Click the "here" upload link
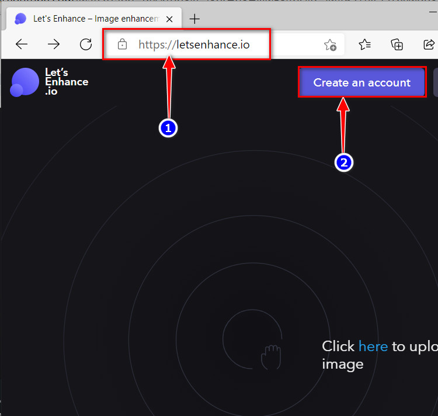 coord(373,346)
